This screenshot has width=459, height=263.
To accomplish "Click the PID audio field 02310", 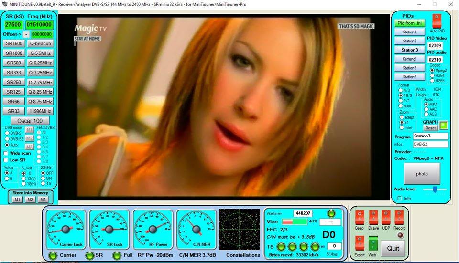I will coord(435,60).
